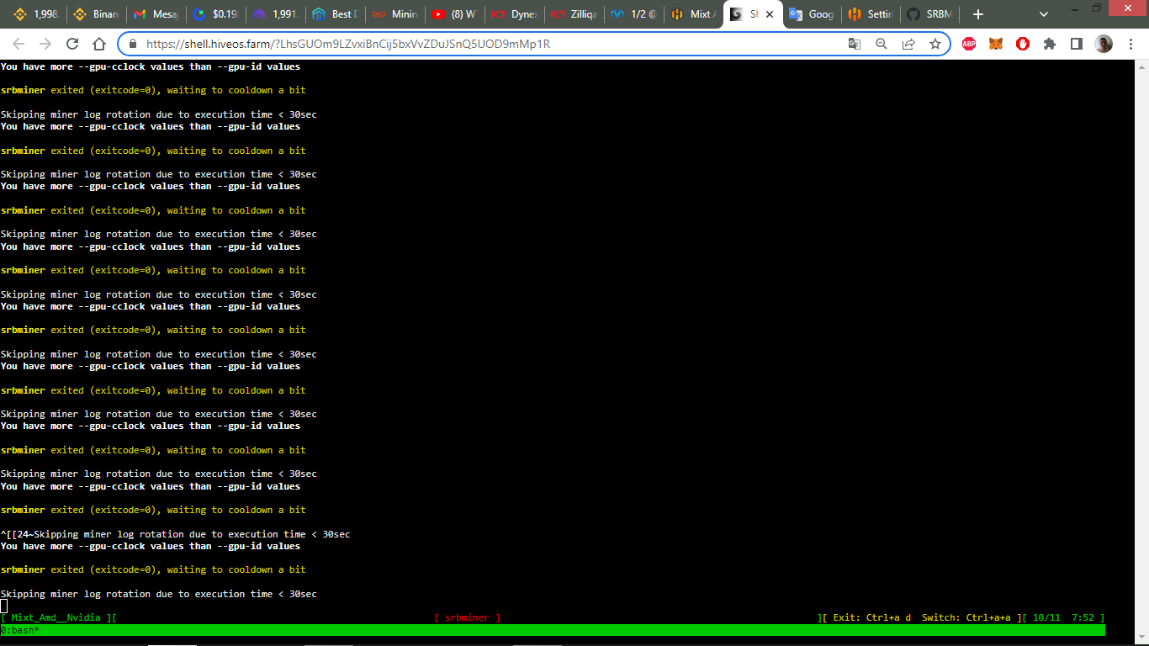Open the Extensions puzzle-piece menu

(1050, 45)
